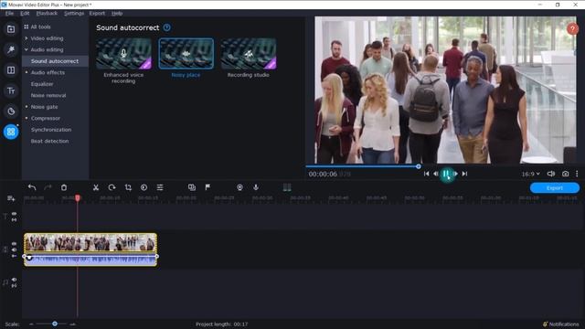The image size is (585, 329).
Task: Toggle link on the music track
Action: click(15, 286)
